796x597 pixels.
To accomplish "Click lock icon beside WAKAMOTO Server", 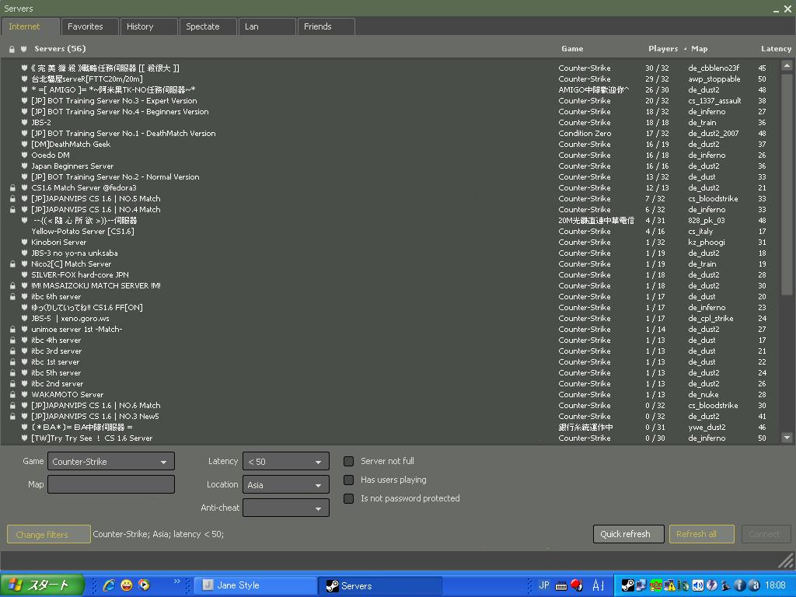I will 12,395.
